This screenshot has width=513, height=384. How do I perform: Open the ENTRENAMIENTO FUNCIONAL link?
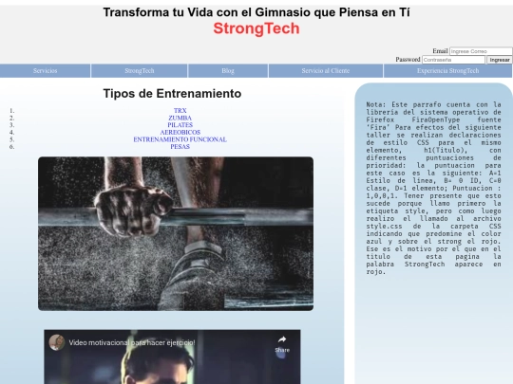pos(180,139)
